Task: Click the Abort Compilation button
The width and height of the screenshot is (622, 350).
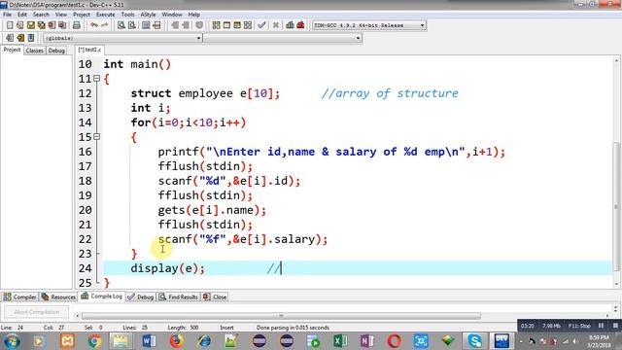Action: (36, 312)
